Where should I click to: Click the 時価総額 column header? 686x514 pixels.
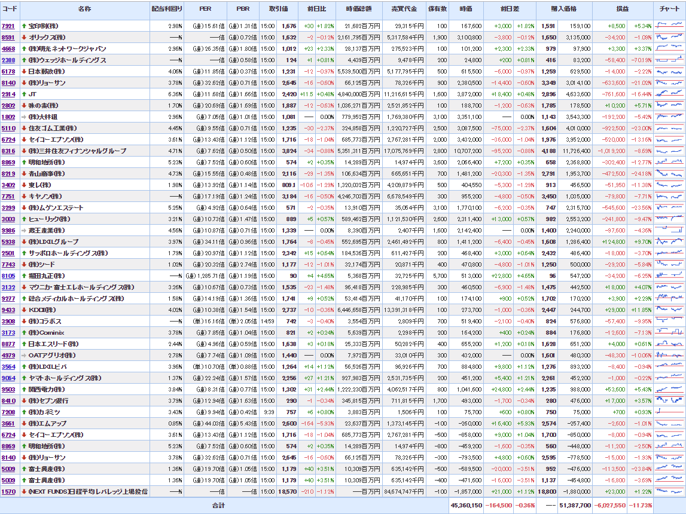(358, 10)
